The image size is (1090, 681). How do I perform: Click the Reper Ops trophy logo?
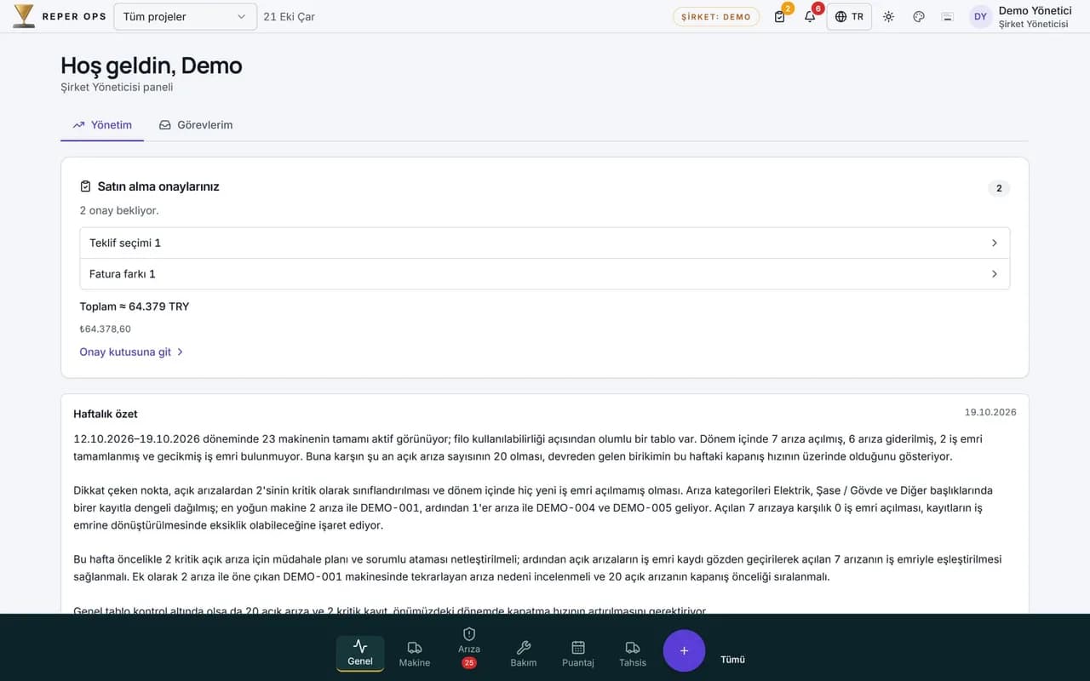pyautogui.click(x=24, y=16)
